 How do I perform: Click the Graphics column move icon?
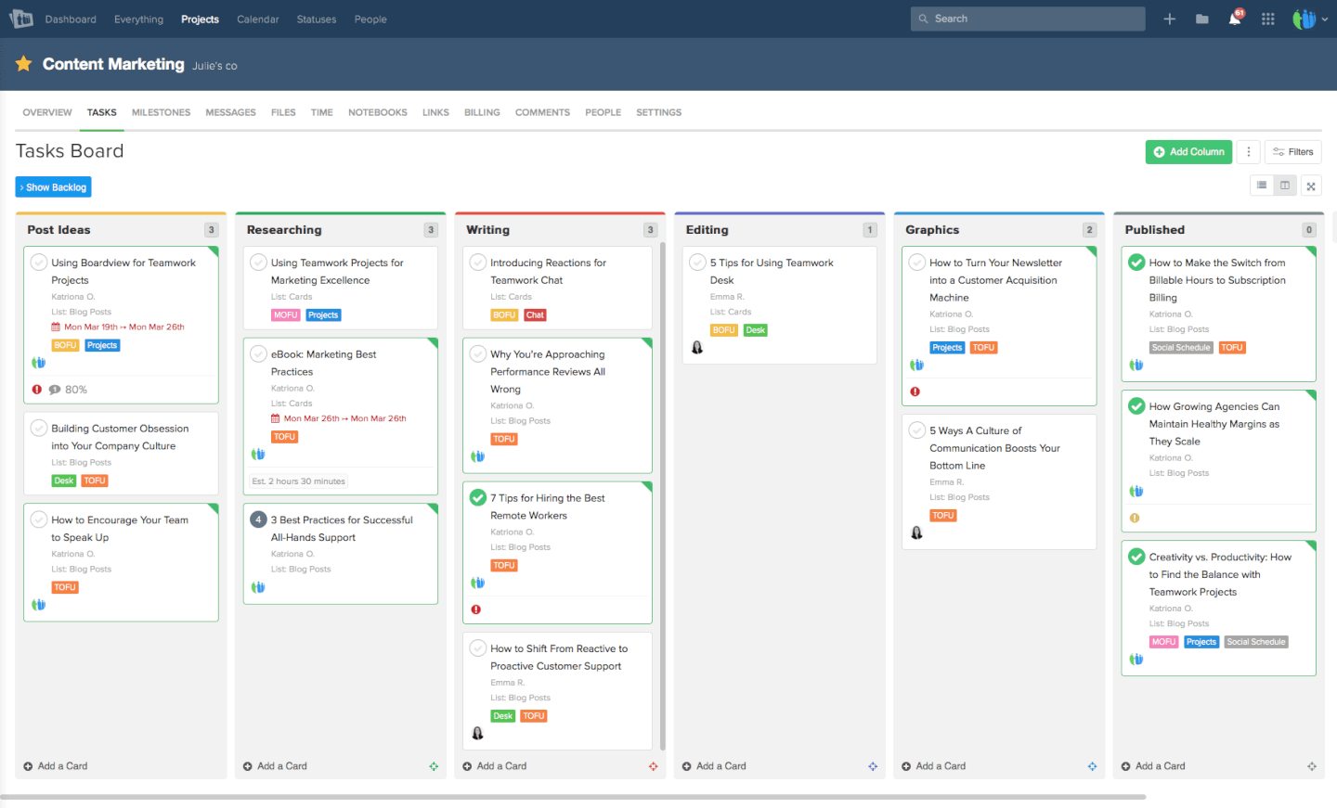tap(1093, 766)
